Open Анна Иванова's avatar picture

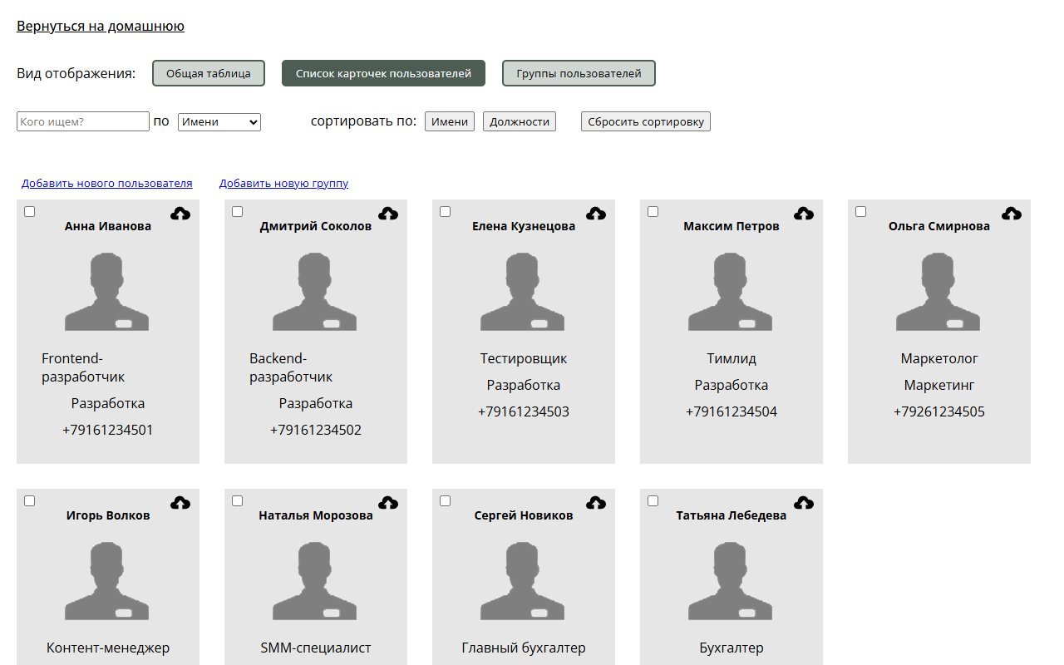pos(107,292)
